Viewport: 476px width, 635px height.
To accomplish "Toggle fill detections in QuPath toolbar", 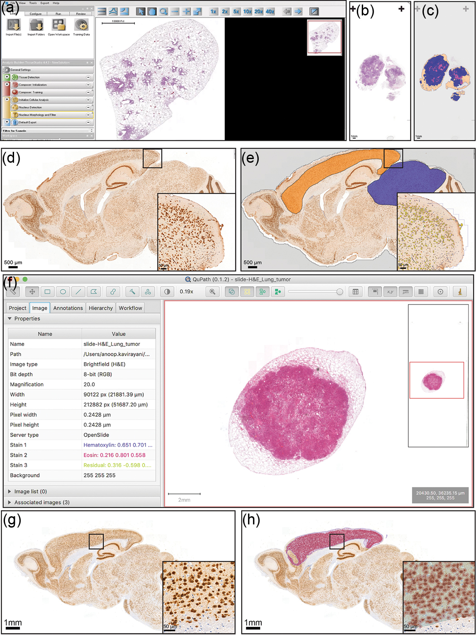I will click(278, 291).
